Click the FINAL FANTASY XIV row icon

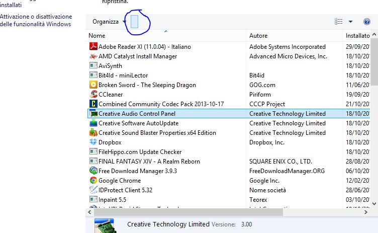(93, 161)
